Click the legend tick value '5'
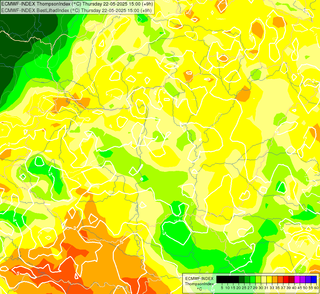Screen dimensions: 320x294 222,288
